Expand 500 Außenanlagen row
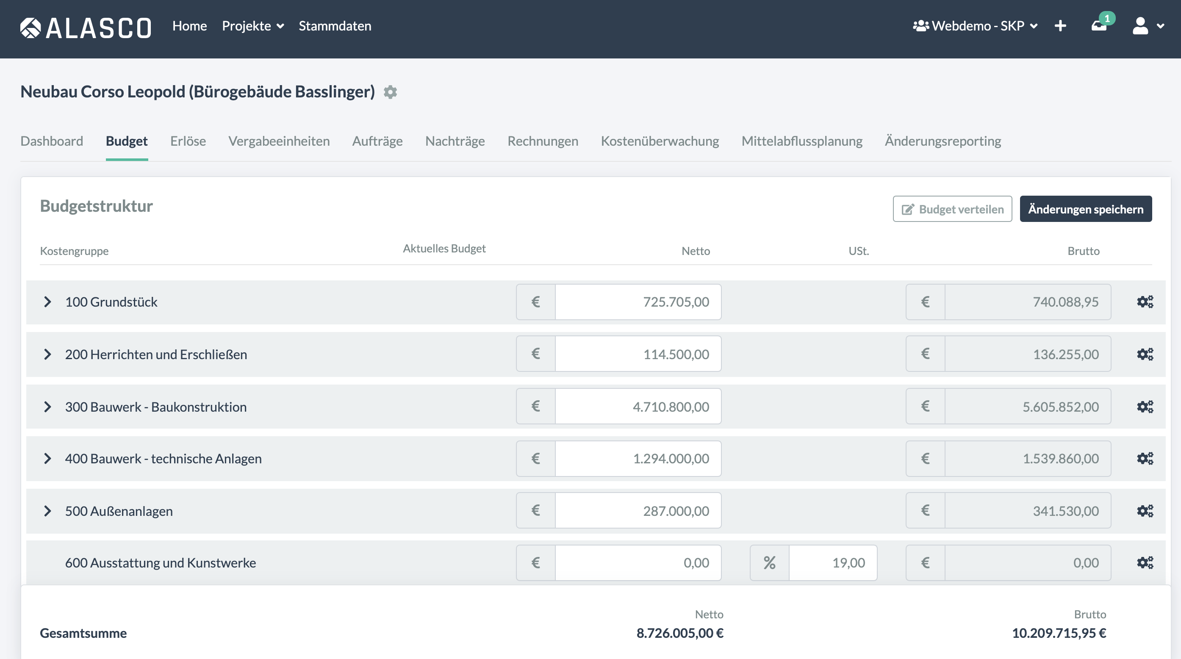 (x=47, y=510)
